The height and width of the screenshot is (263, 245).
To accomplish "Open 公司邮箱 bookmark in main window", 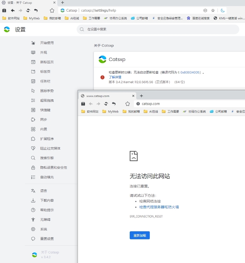I will pos(139,18).
